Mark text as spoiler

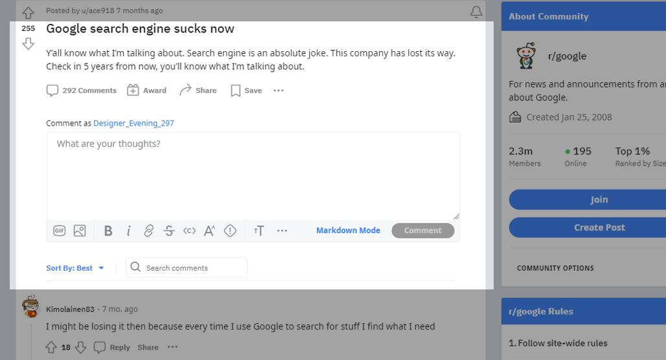click(x=230, y=231)
